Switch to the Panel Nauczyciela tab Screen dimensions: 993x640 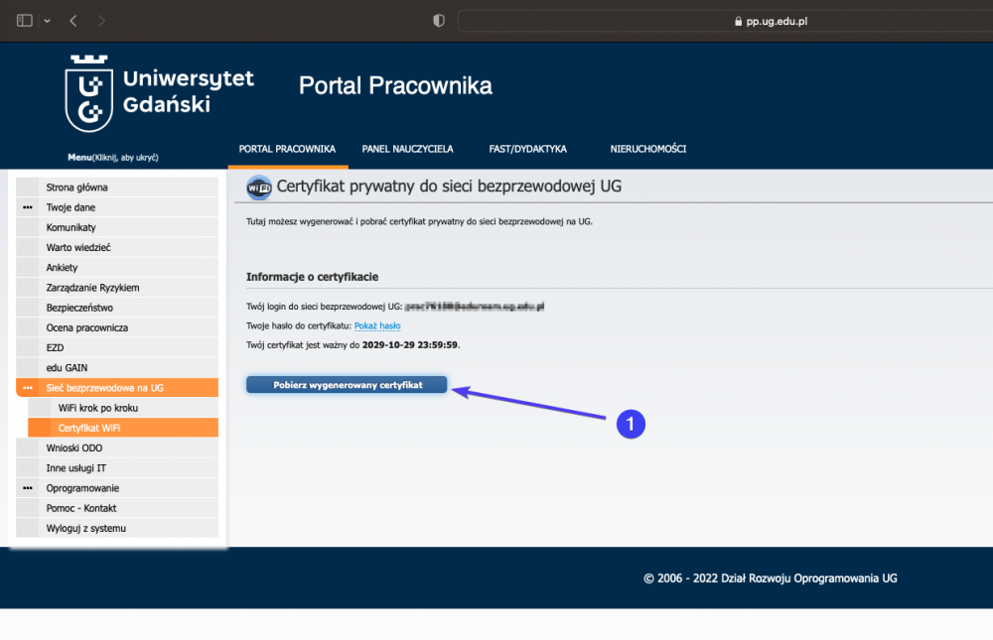click(407, 149)
